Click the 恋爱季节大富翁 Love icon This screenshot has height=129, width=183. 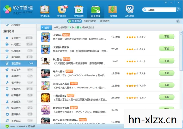pyautogui.click(x=45, y=110)
